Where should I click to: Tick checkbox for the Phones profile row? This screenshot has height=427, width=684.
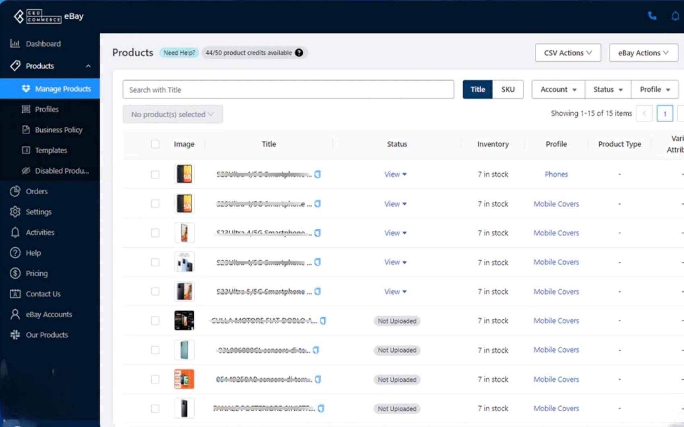click(155, 174)
